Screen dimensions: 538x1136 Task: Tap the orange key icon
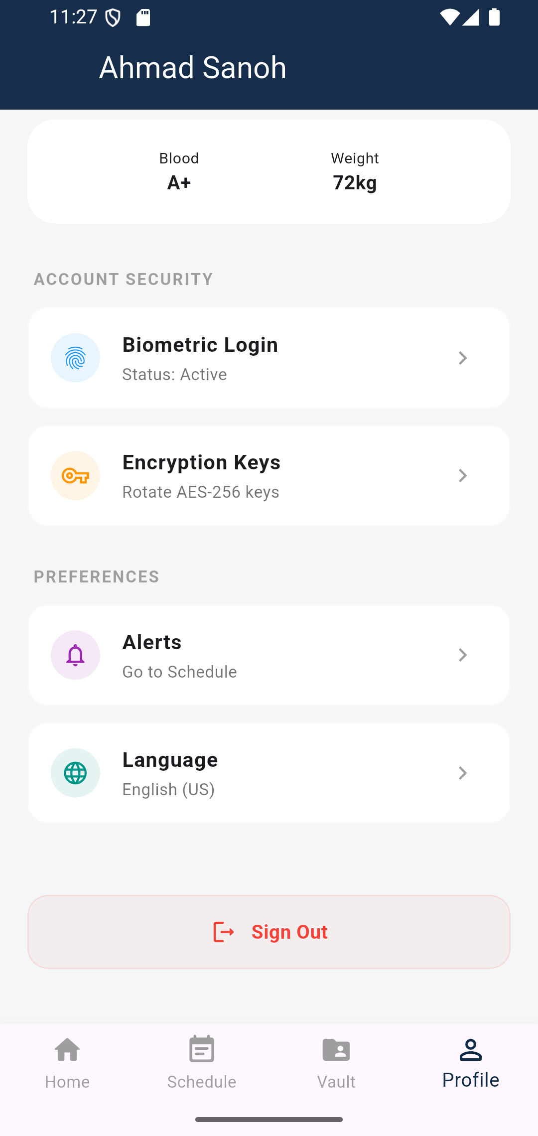click(x=75, y=475)
